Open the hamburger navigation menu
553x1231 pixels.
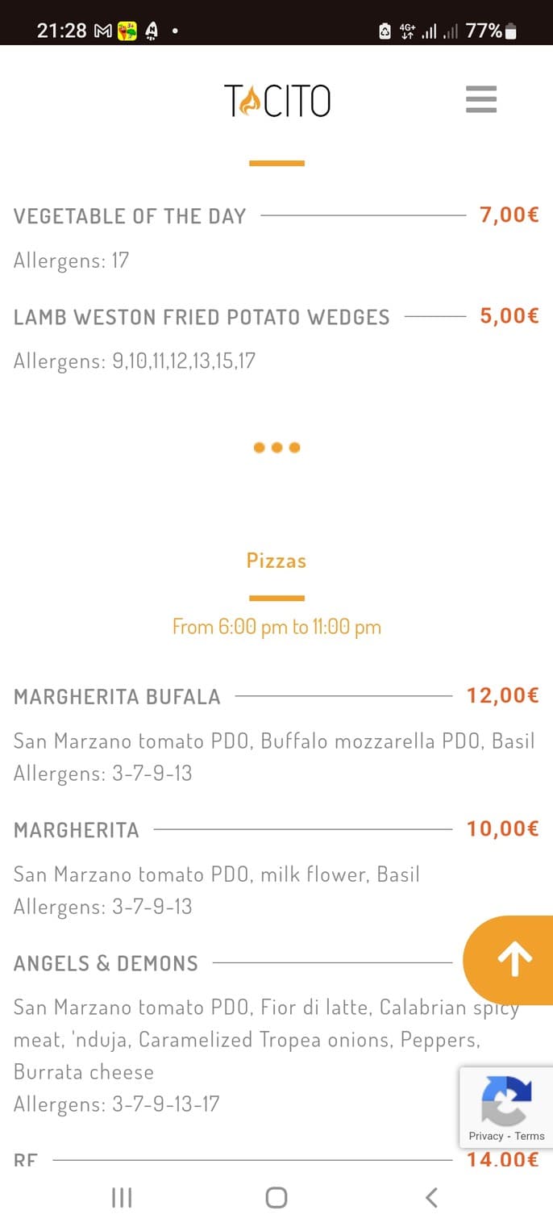[481, 99]
